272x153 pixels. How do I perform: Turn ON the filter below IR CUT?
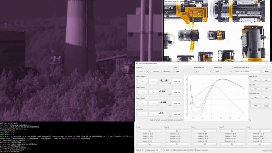pyautogui.click(x=255, y=89)
